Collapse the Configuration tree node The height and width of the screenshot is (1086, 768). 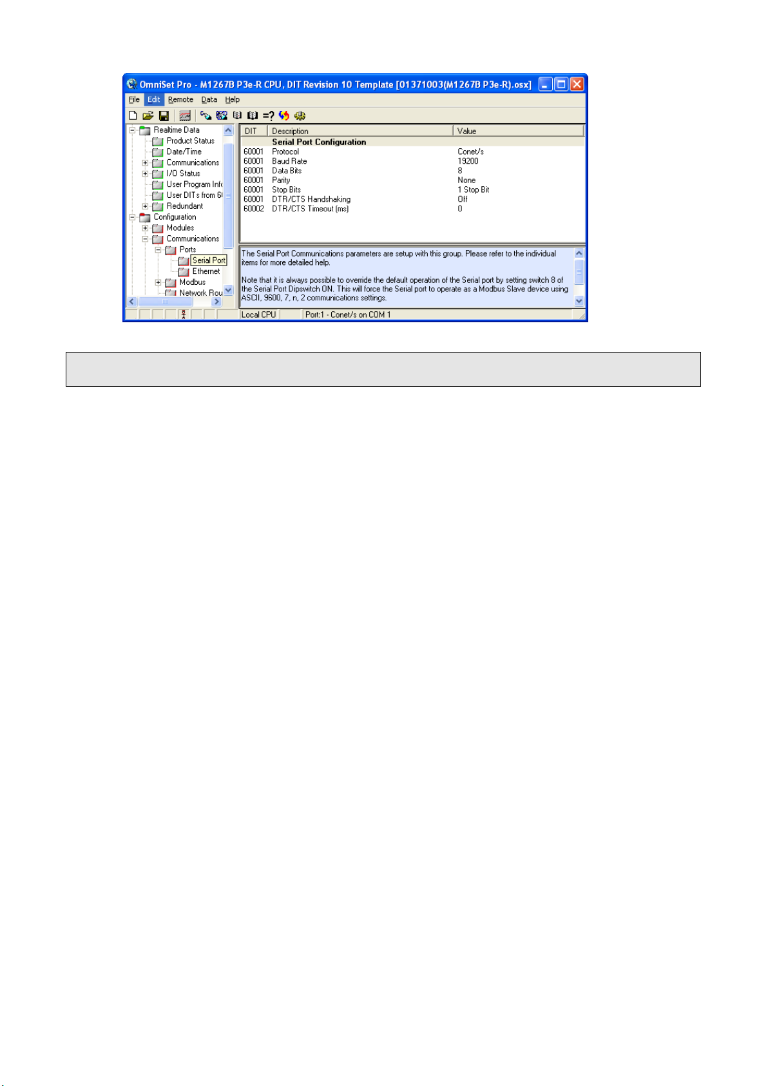[x=132, y=217]
